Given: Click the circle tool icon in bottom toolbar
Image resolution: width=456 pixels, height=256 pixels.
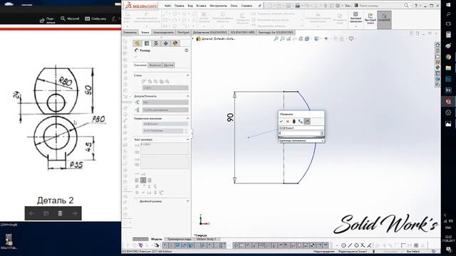Looking at the screenshot, I should click(343, 245).
